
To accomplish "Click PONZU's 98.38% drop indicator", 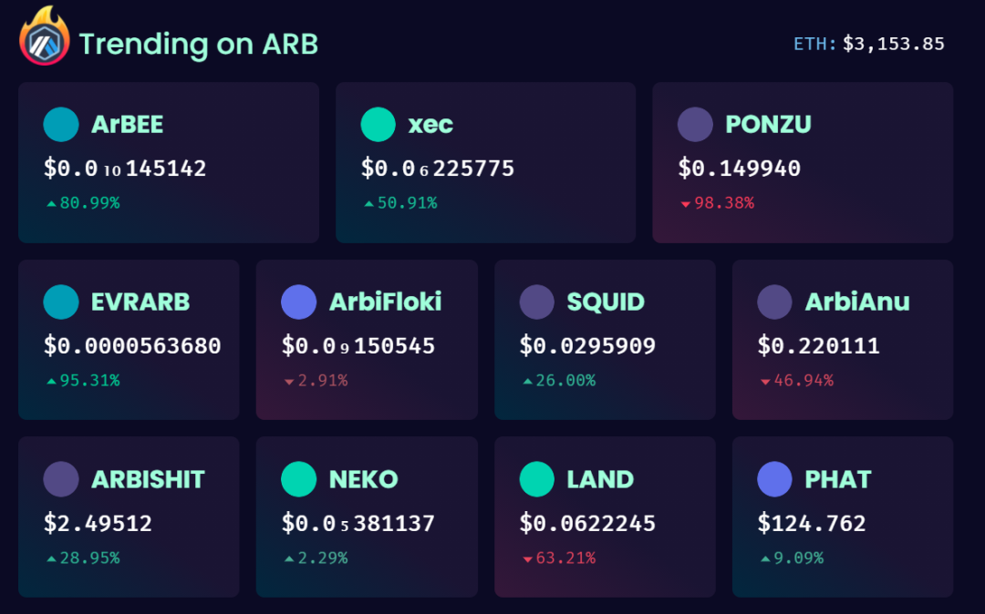I will 718,203.
